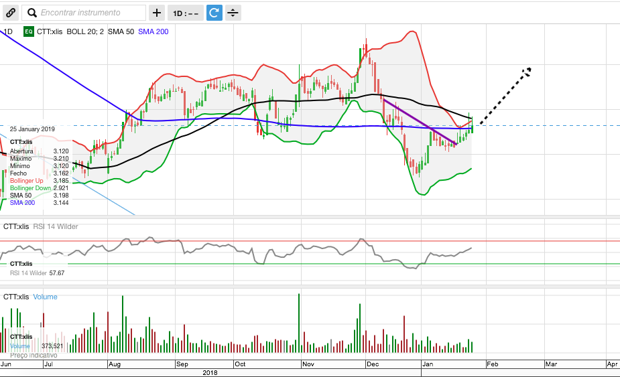
Task: Click the green EQ instrument badge
Action: [x=29, y=31]
